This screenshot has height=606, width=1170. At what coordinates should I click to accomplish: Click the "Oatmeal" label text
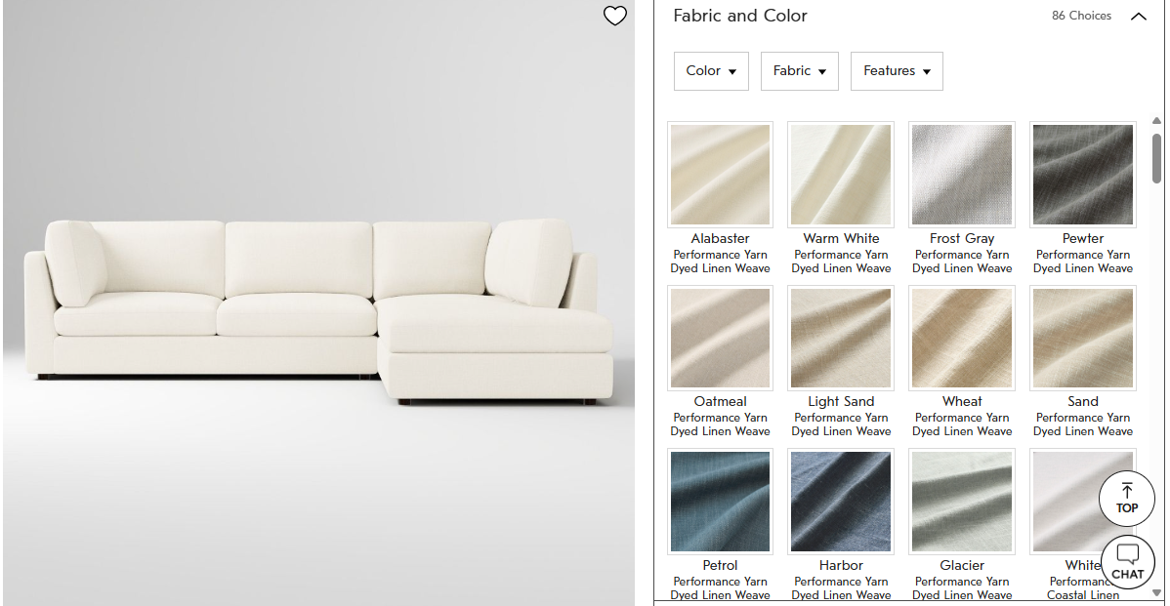tap(720, 402)
